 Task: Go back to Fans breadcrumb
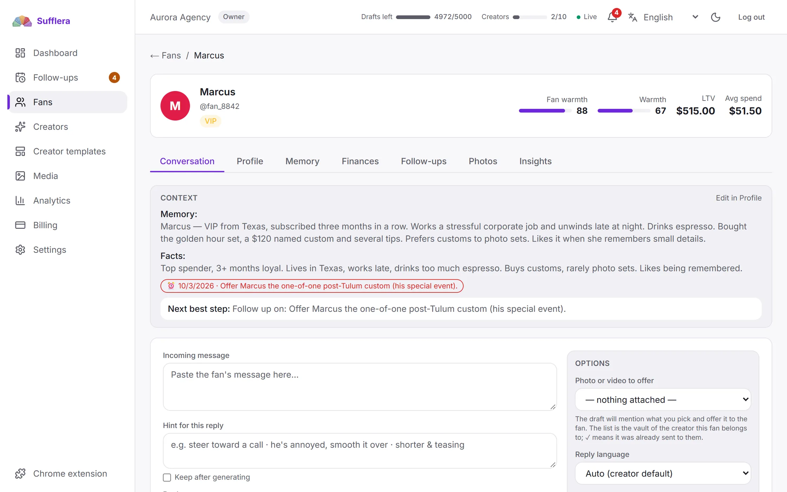point(165,56)
